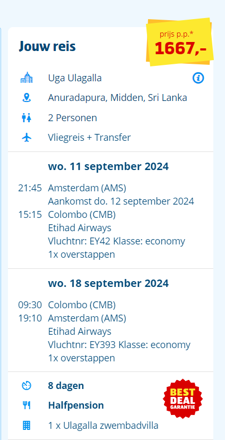The width and height of the screenshot is (225, 440).
Task: Open the info icon beside Uga Ulagalla
Action: (198, 78)
